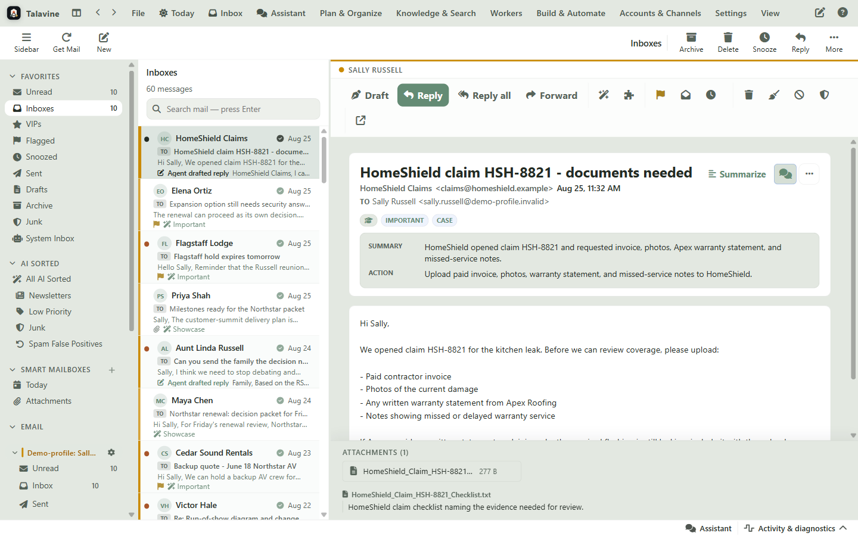The height and width of the screenshot is (536, 858).
Task: Toggle the check circle on Priya Shah message
Action: pyautogui.click(x=280, y=295)
